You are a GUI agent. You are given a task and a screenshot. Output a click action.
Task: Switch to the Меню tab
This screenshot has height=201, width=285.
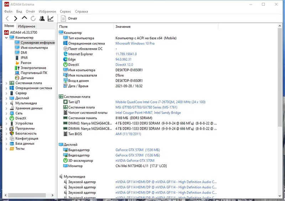click(9, 26)
